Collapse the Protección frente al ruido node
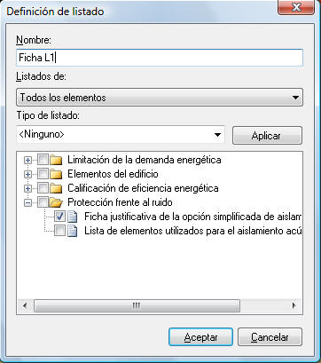This screenshot has width=321, height=363. coord(27,202)
